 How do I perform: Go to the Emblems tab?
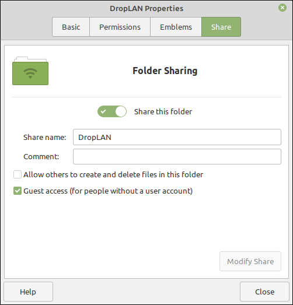click(x=176, y=27)
